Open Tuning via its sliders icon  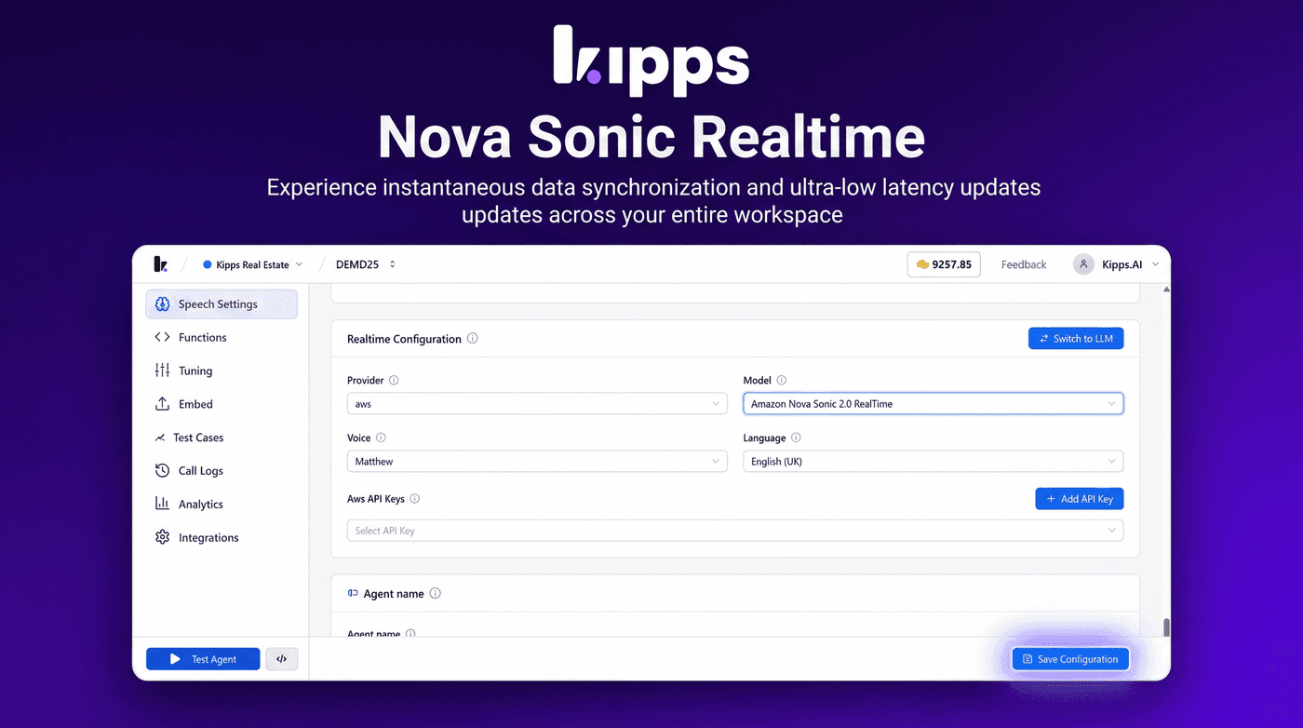click(x=162, y=371)
